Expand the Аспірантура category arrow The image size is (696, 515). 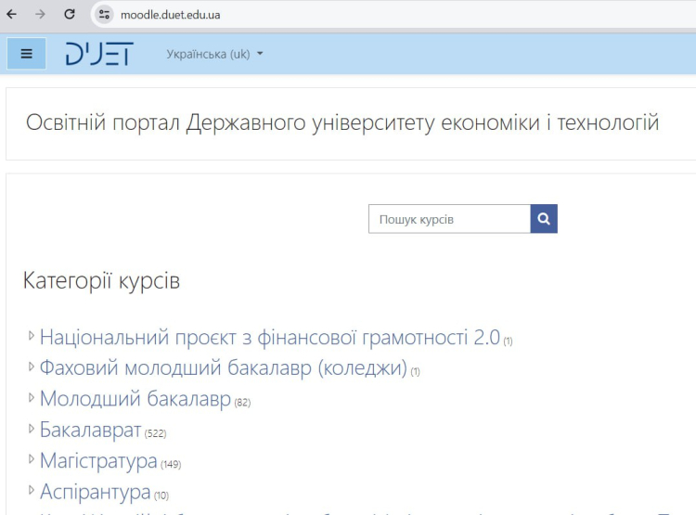[32, 491]
